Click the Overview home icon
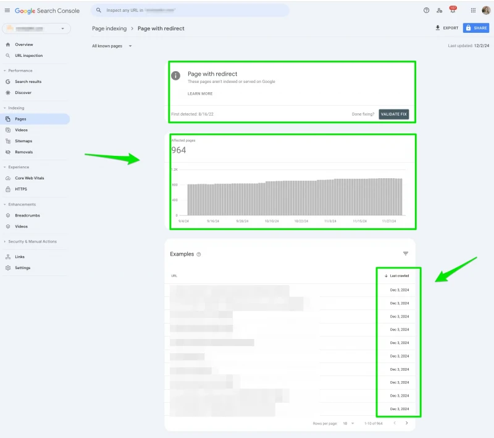 point(8,45)
